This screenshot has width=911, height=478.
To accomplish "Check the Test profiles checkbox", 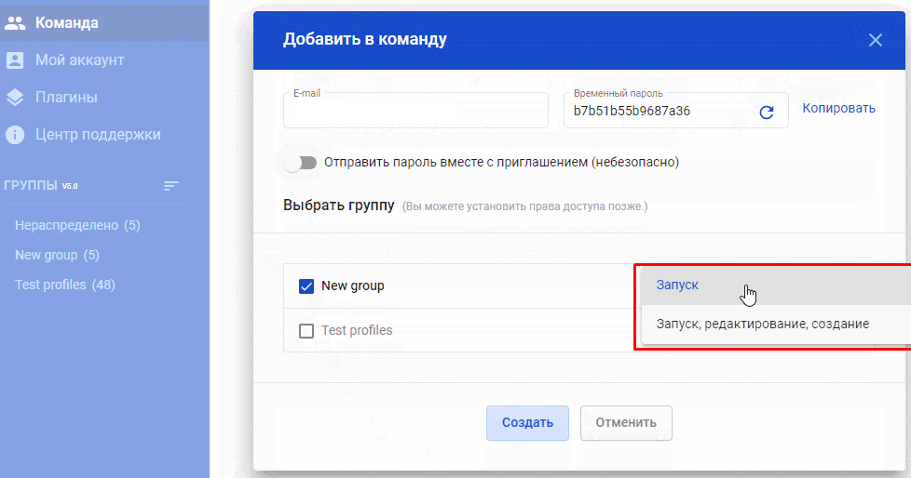I will point(306,331).
